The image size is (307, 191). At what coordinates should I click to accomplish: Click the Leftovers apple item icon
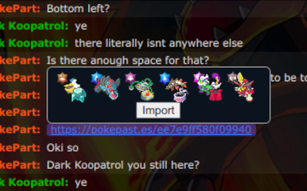[249, 96]
